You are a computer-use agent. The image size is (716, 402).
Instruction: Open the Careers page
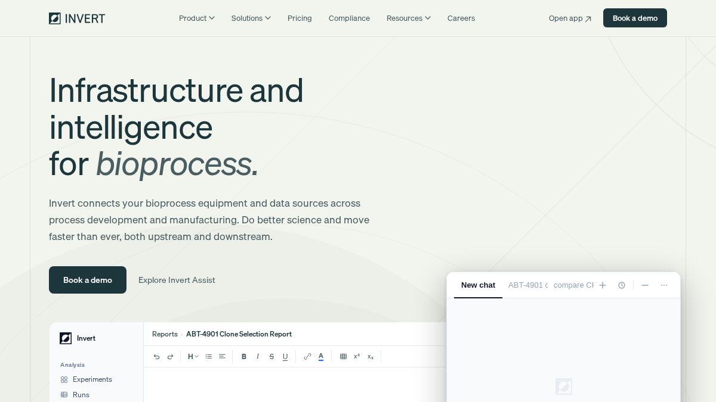461,18
